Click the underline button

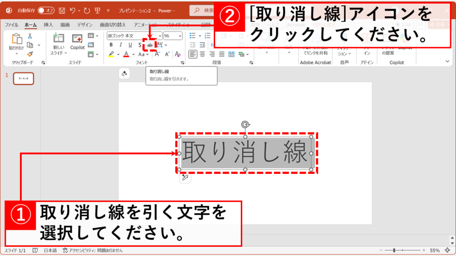click(130, 45)
